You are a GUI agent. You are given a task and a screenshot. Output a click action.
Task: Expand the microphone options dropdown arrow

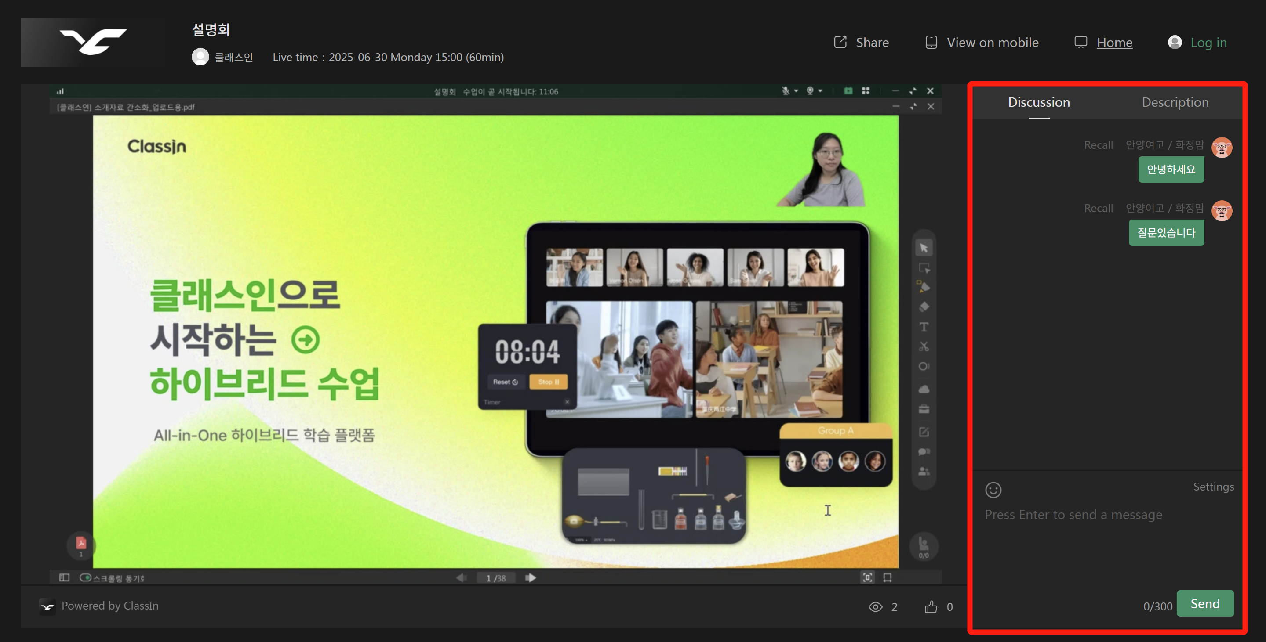pos(796,91)
